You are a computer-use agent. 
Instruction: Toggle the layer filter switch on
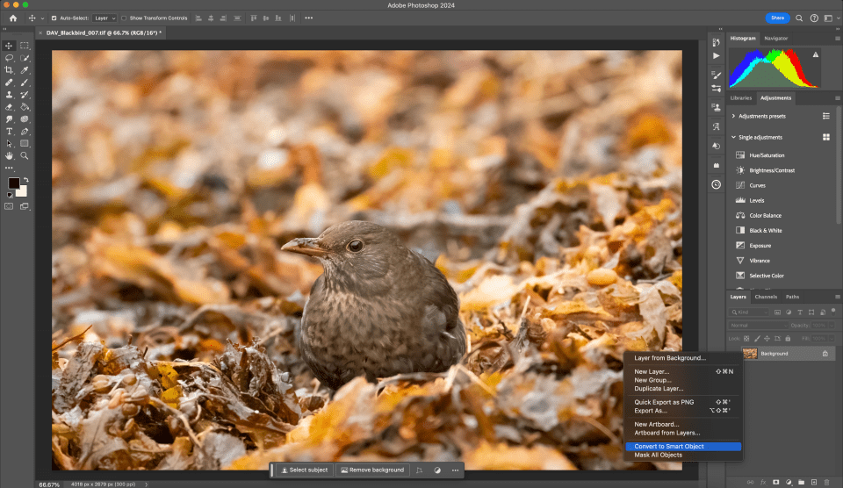833,311
